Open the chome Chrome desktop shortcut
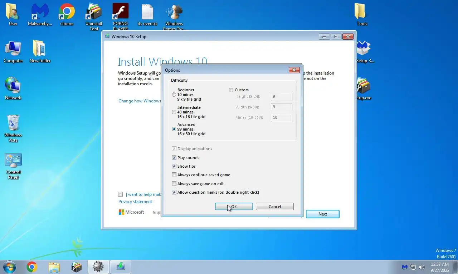This screenshot has width=458, height=274. [67, 15]
